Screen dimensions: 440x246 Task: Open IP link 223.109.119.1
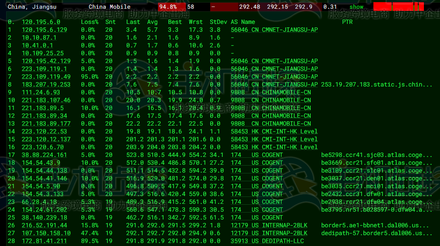tap(44, 69)
